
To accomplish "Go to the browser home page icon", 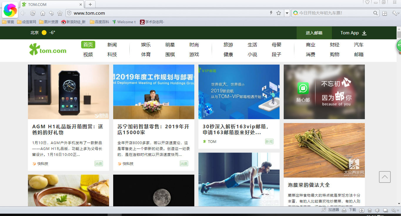I will (x=43, y=13).
